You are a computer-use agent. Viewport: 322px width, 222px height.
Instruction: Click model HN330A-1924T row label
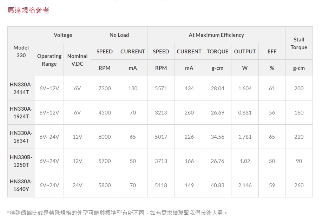[x=21, y=113]
